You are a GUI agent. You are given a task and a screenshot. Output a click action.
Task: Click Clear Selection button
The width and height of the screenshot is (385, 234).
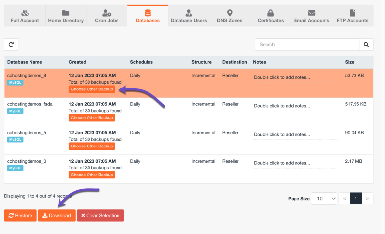click(x=100, y=215)
